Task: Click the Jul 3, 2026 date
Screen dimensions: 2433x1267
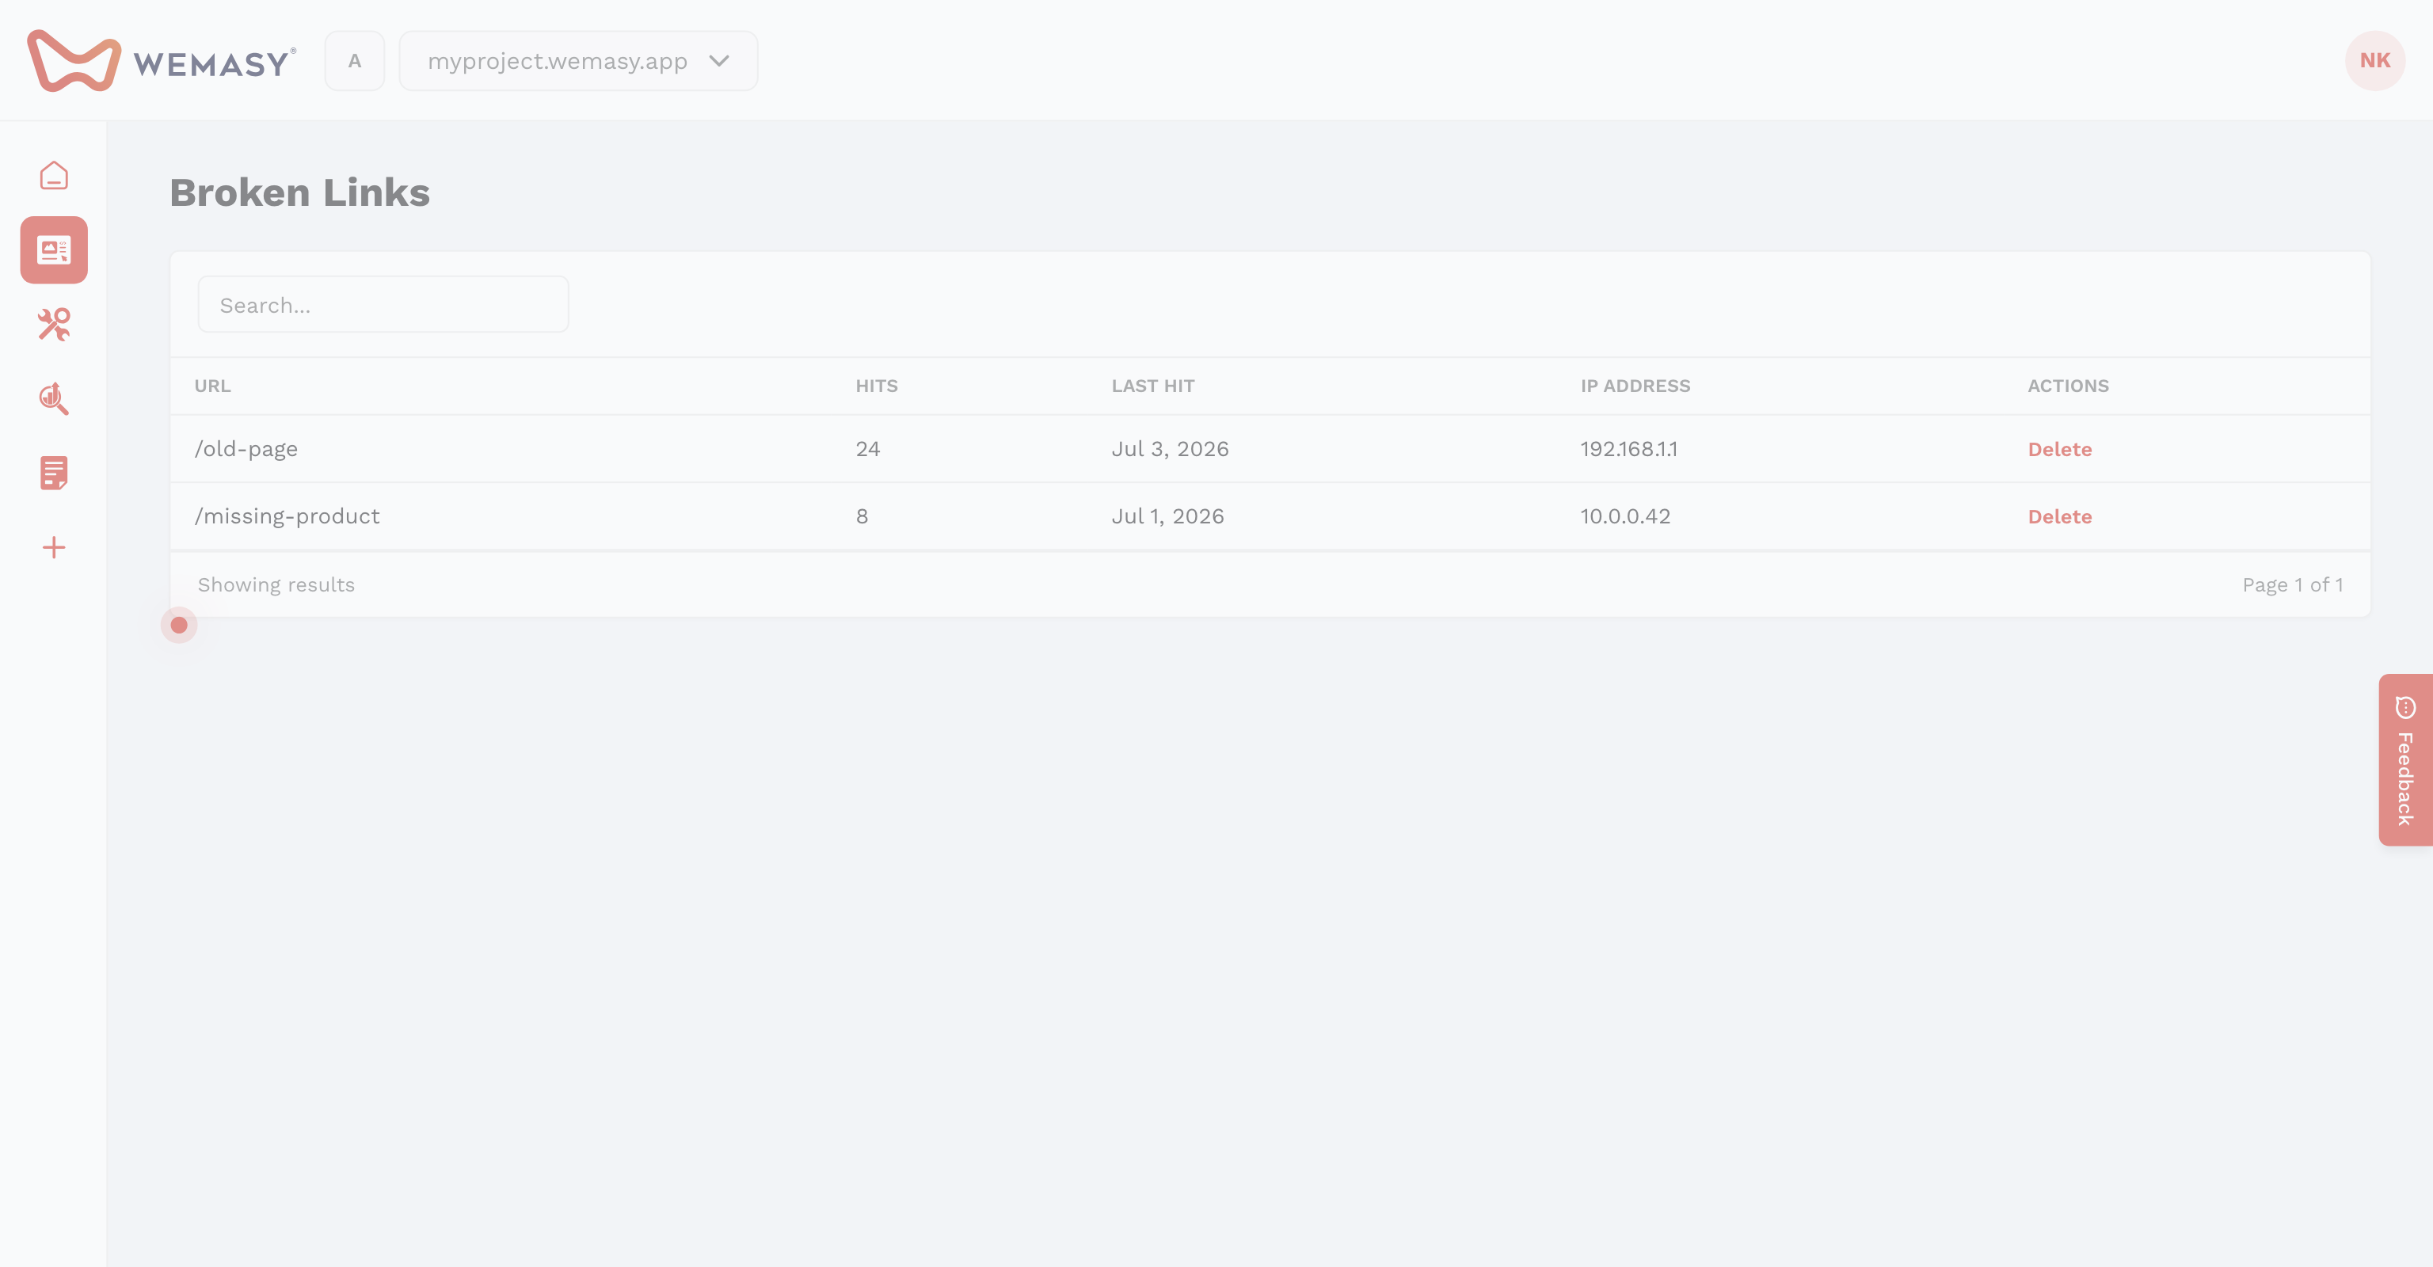Action: click(1169, 450)
